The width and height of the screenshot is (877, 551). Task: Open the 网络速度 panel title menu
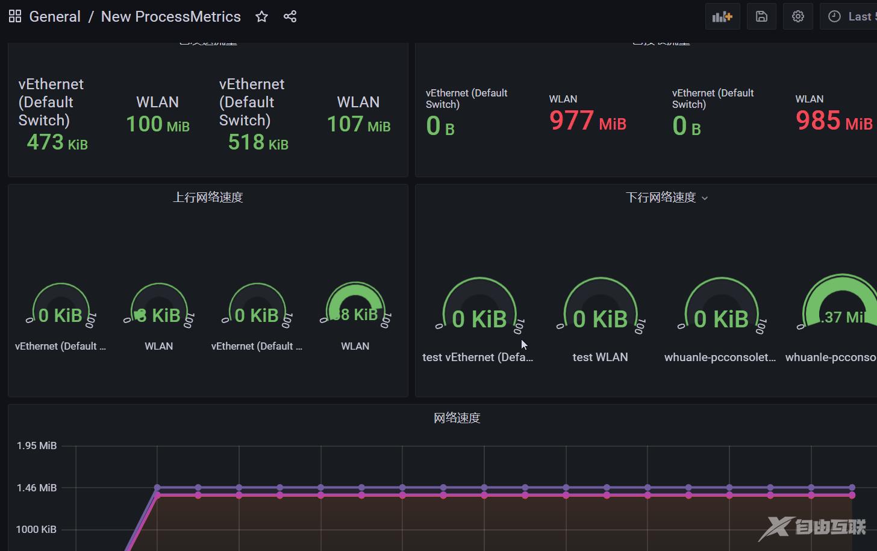click(457, 418)
